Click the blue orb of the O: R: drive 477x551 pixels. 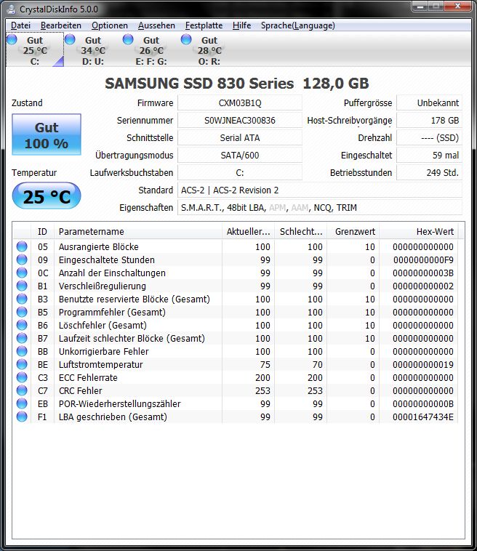click(186, 39)
